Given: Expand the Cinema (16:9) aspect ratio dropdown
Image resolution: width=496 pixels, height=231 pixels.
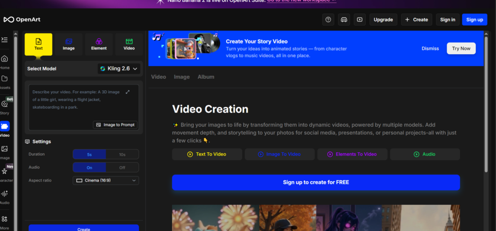Looking at the screenshot, I should coord(106,180).
